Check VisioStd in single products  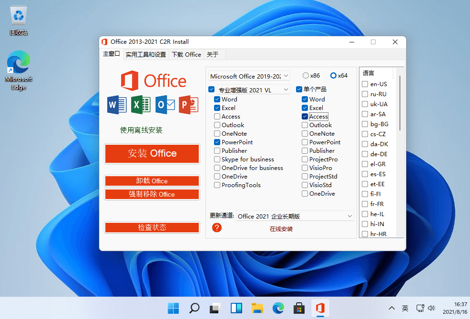pyautogui.click(x=305, y=185)
